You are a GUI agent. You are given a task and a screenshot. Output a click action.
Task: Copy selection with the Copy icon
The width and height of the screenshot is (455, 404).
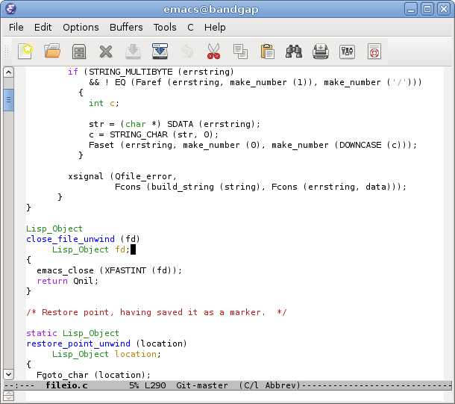pyautogui.click(x=241, y=52)
